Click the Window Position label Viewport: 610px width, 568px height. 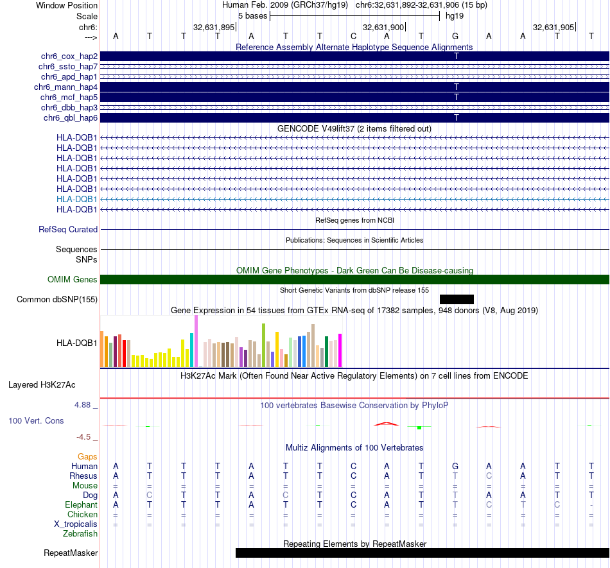[67, 5]
